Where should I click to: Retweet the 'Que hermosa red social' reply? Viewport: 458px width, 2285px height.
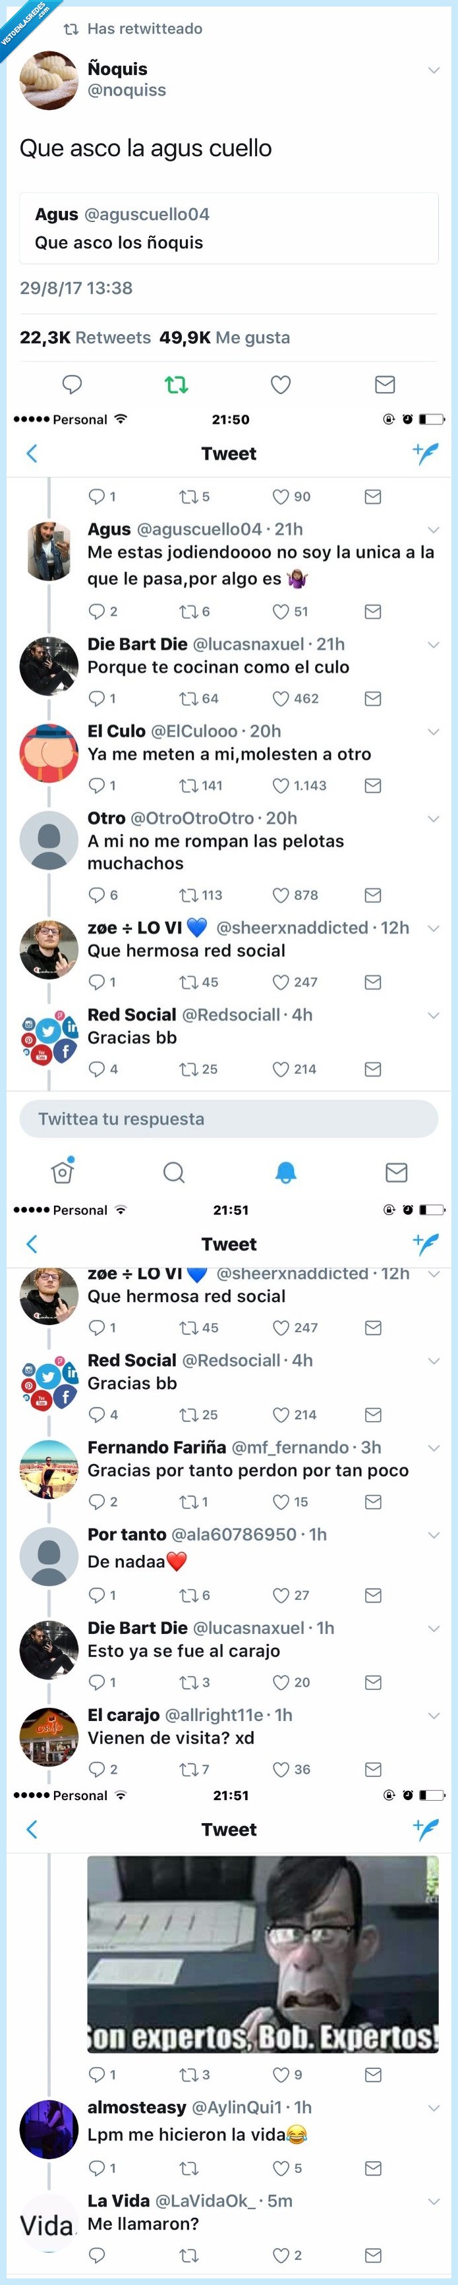(188, 982)
